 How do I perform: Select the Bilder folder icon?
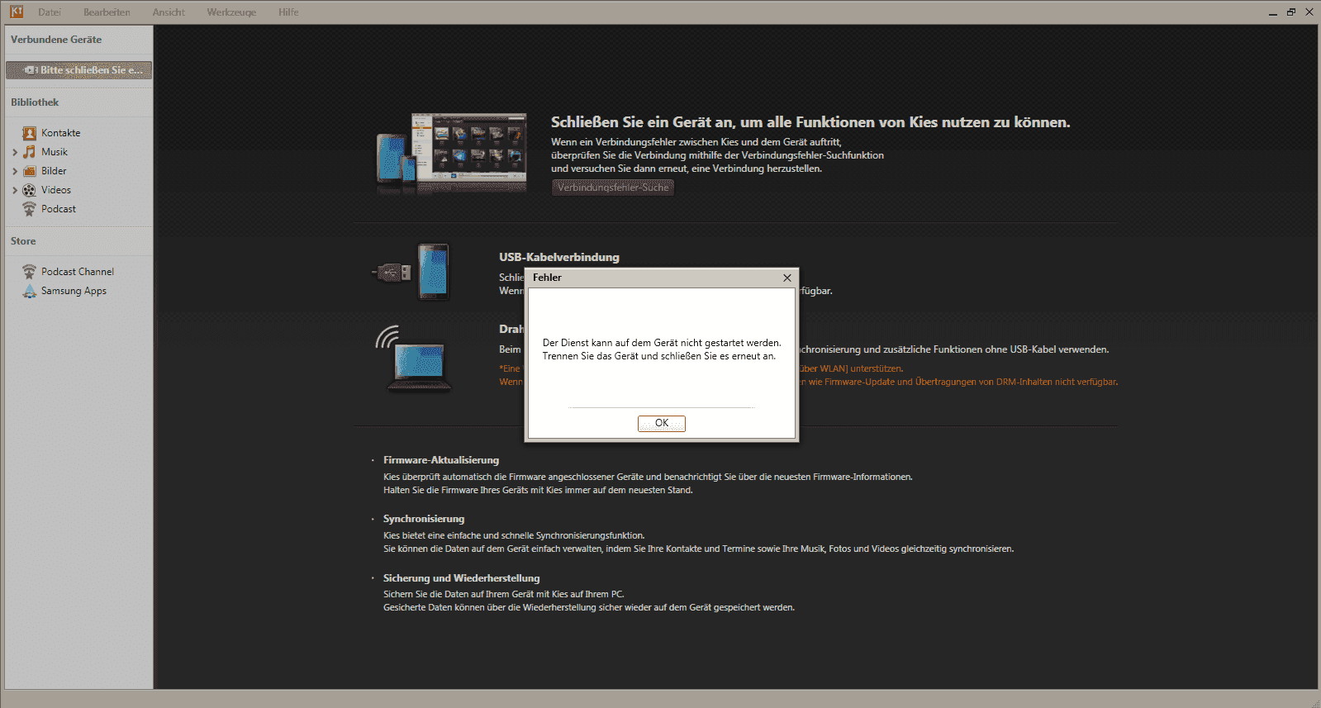point(30,171)
